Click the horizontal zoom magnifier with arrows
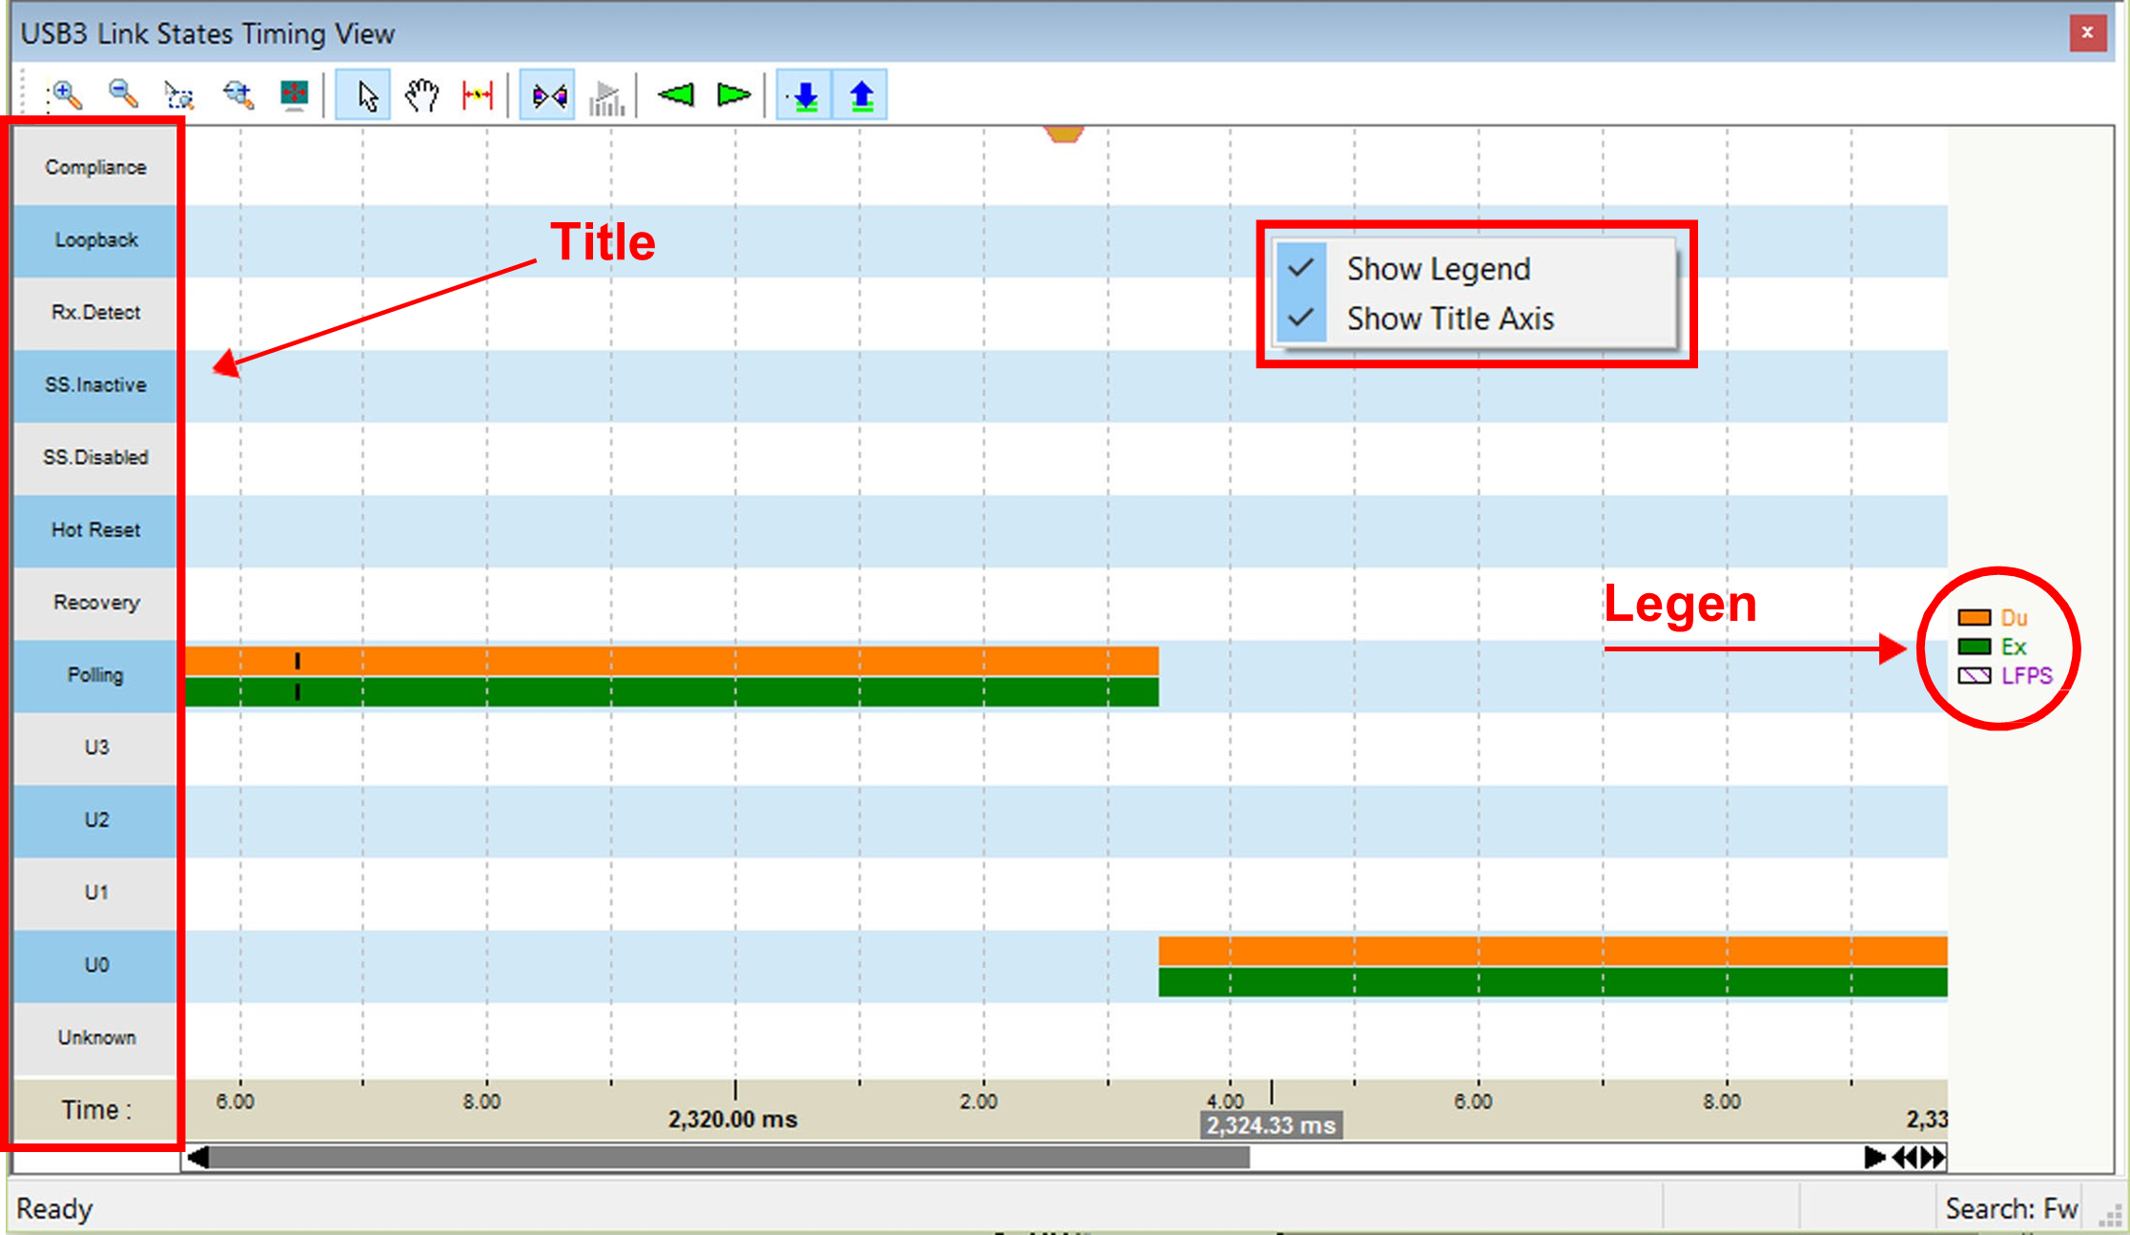Viewport: 2130px width, 1235px height. [237, 95]
